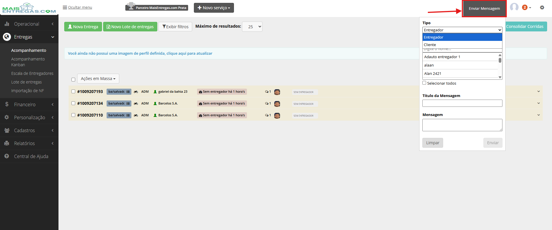Viewport: 552px width, 230px height.
Task: Select Cliente option in Tipo list
Action: 462,45
